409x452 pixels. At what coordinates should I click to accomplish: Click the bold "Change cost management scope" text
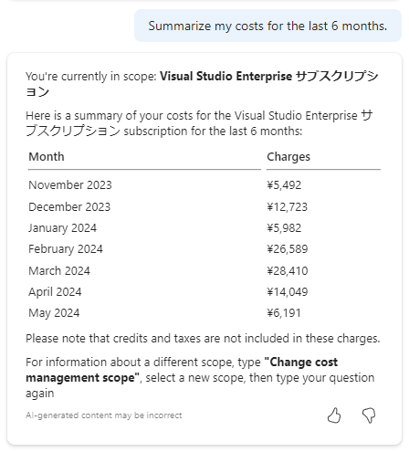pos(182,370)
